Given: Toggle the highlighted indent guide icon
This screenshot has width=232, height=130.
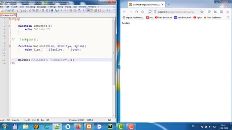Looking at the screenshot, I should [x=88, y=10].
